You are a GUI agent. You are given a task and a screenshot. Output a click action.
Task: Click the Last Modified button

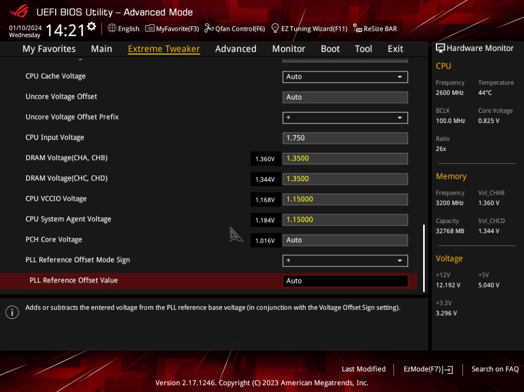(x=364, y=369)
